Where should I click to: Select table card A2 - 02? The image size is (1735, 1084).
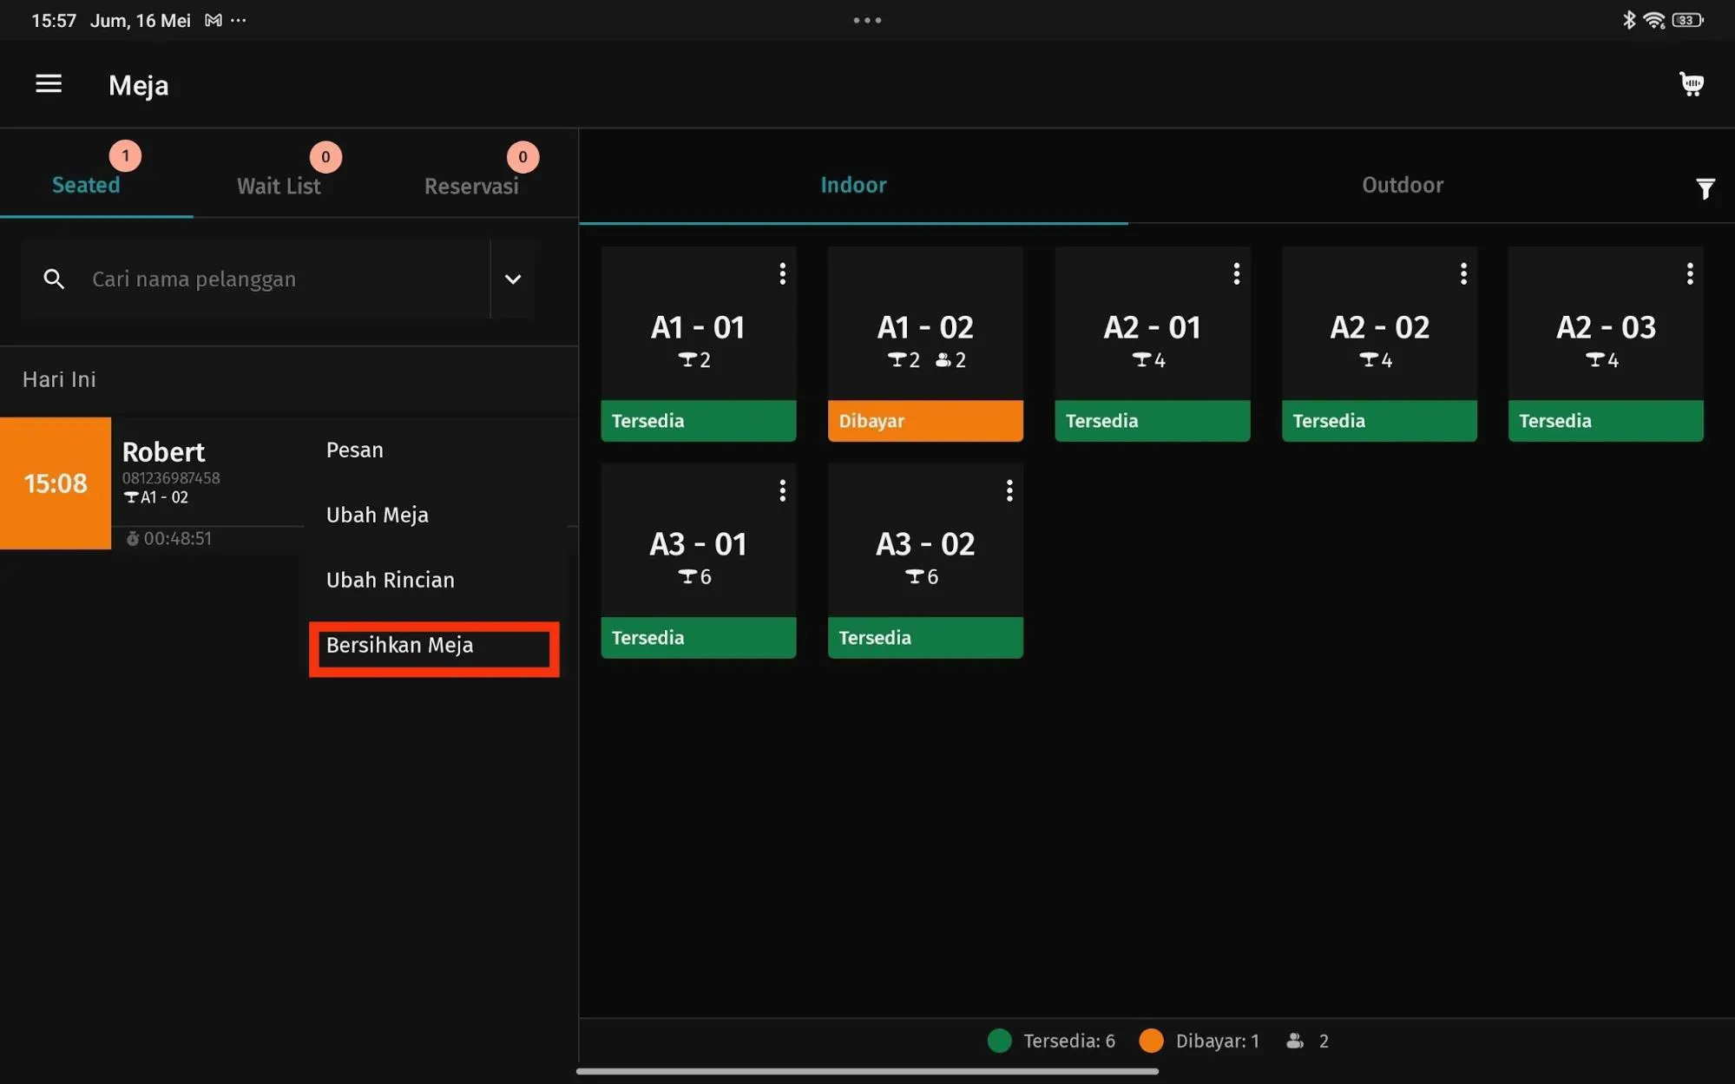pos(1379,344)
